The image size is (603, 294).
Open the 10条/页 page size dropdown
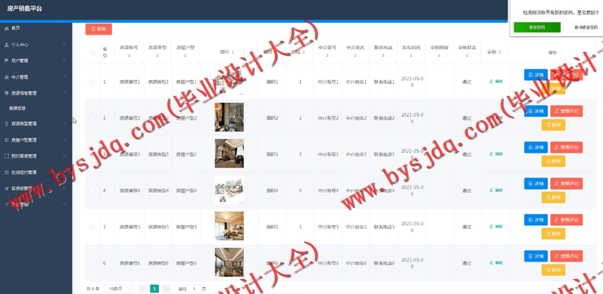pos(118,289)
